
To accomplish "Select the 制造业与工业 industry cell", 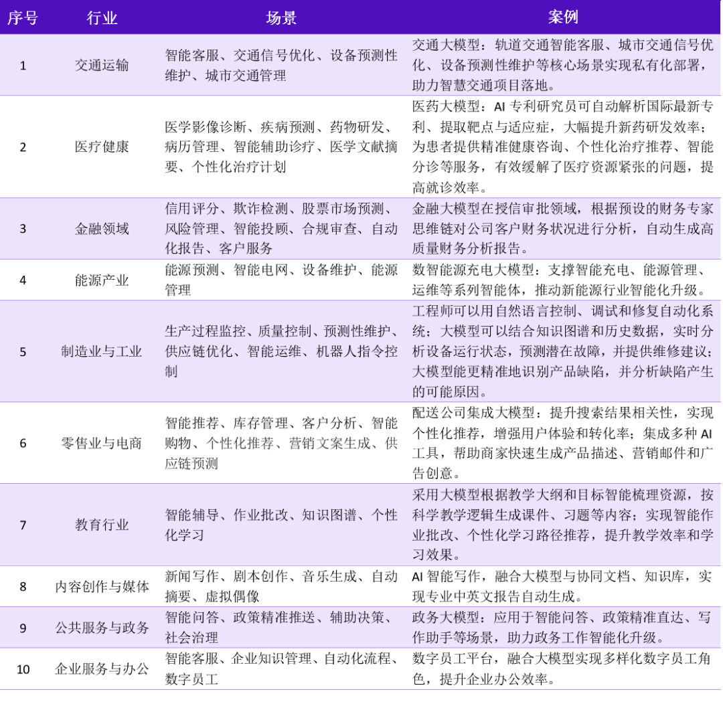I will click(x=102, y=351).
